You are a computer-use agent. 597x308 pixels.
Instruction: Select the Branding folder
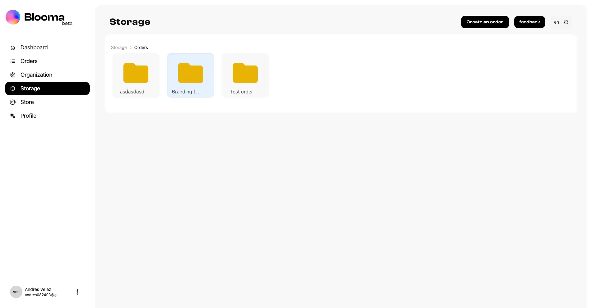click(x=191, y=75)
